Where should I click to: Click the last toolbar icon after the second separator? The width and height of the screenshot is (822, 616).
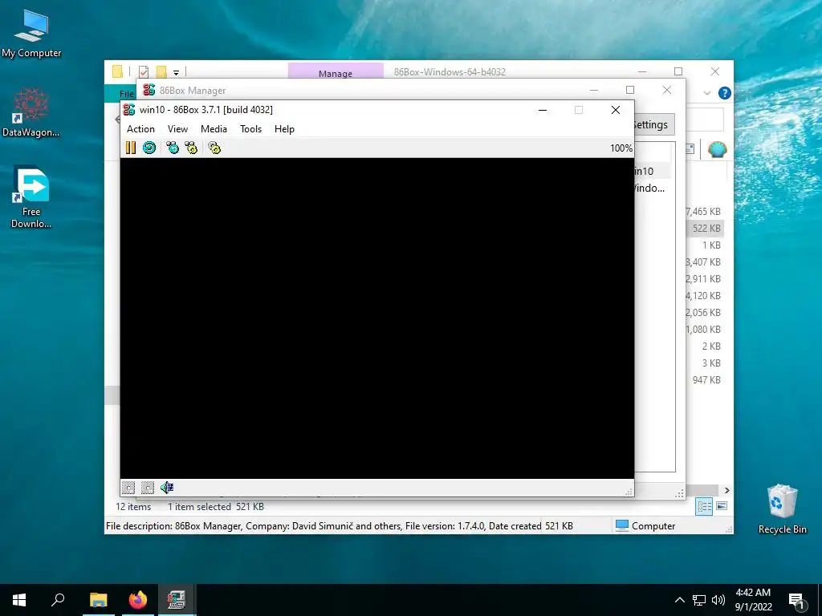click(x=214, y=148)
